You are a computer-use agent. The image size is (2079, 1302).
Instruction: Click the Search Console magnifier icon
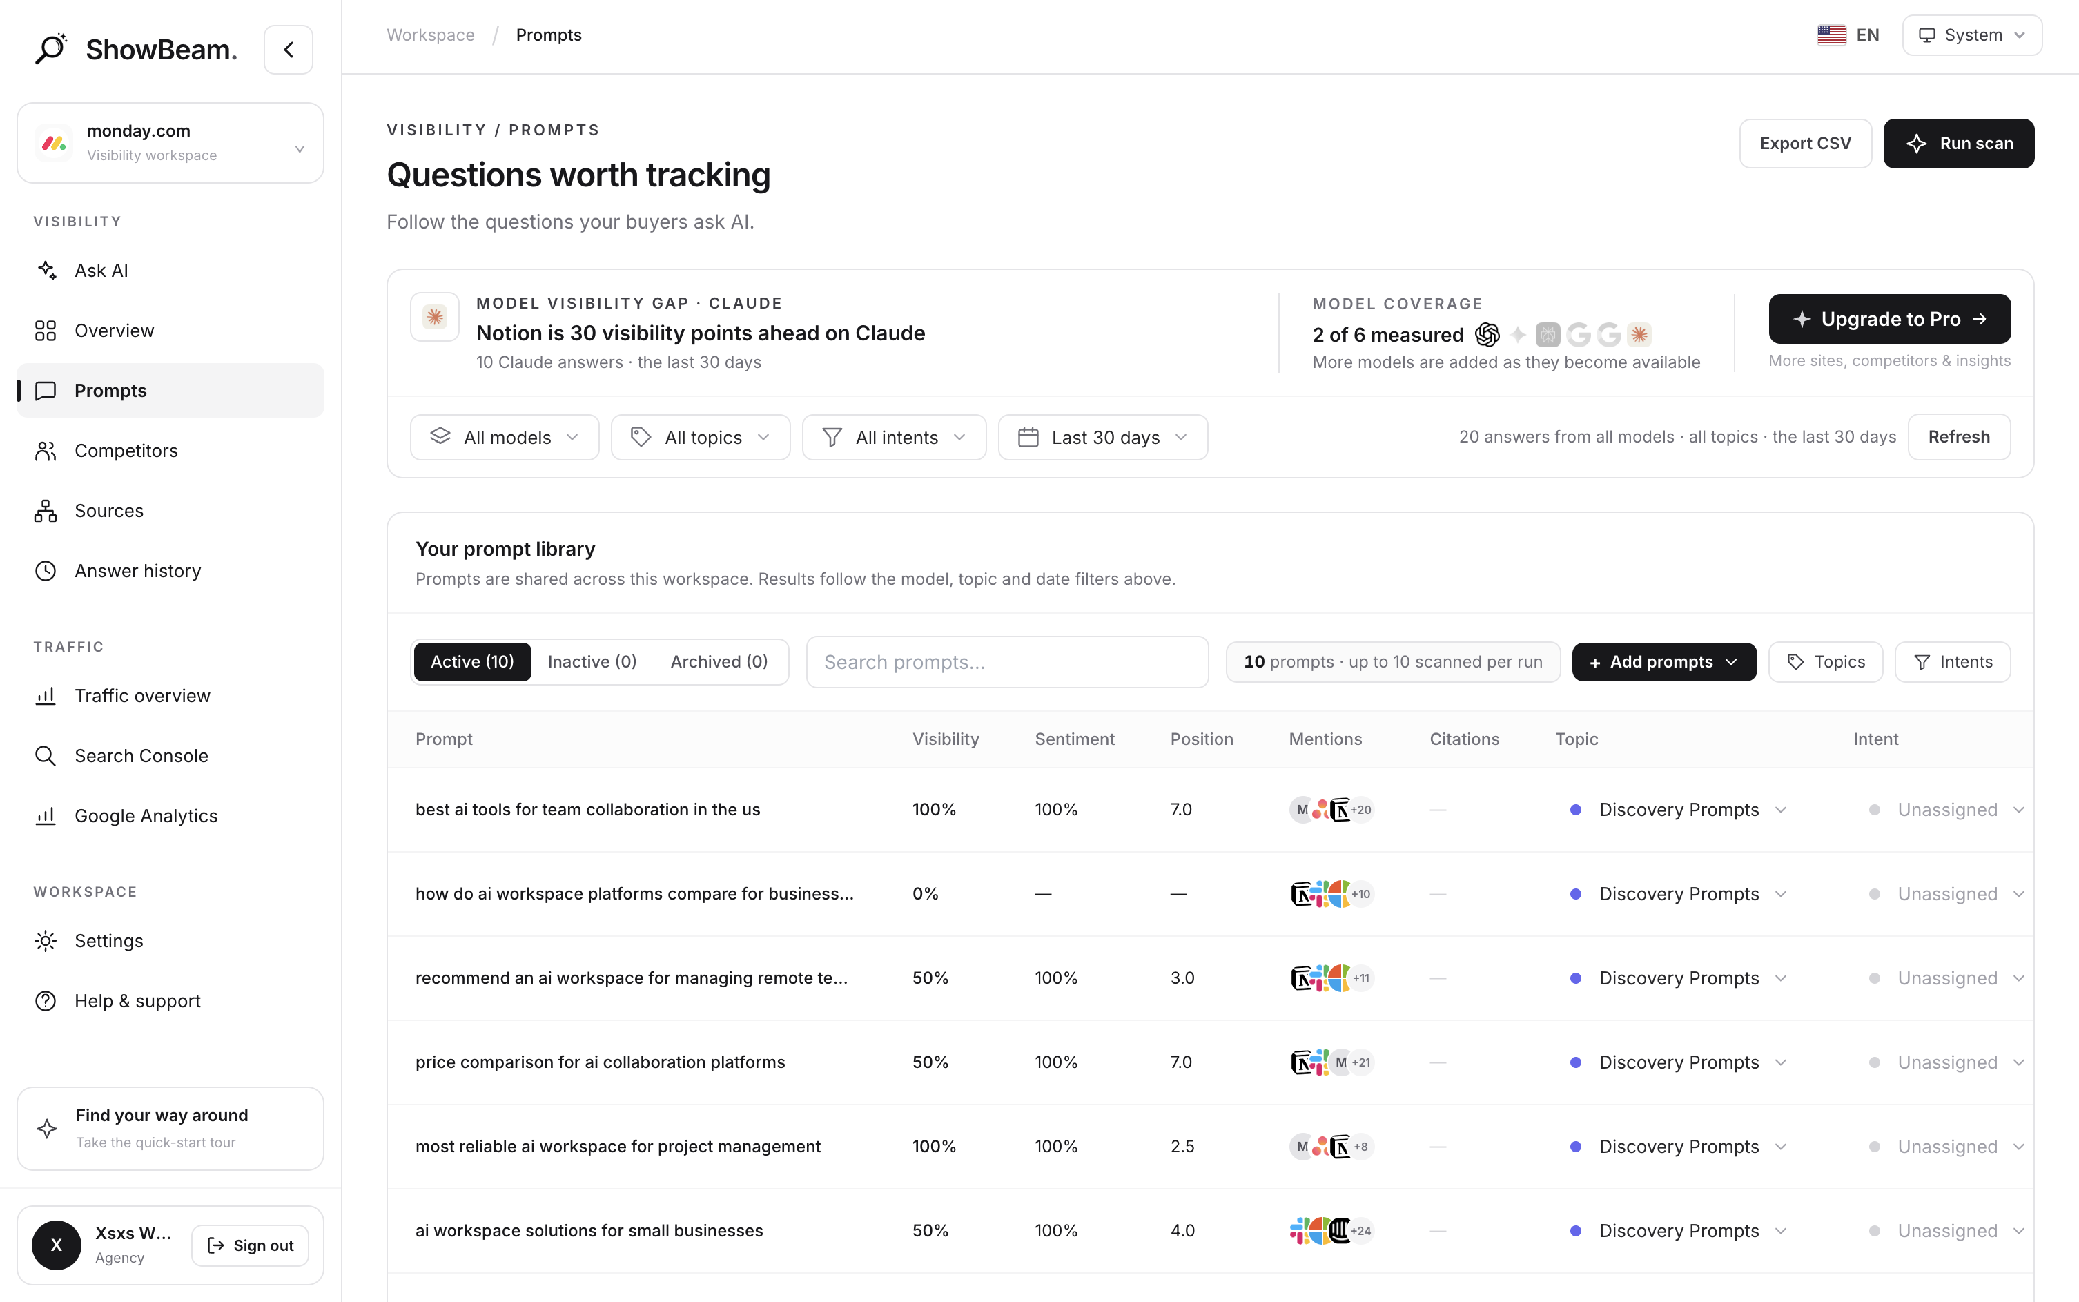point(46,756)
